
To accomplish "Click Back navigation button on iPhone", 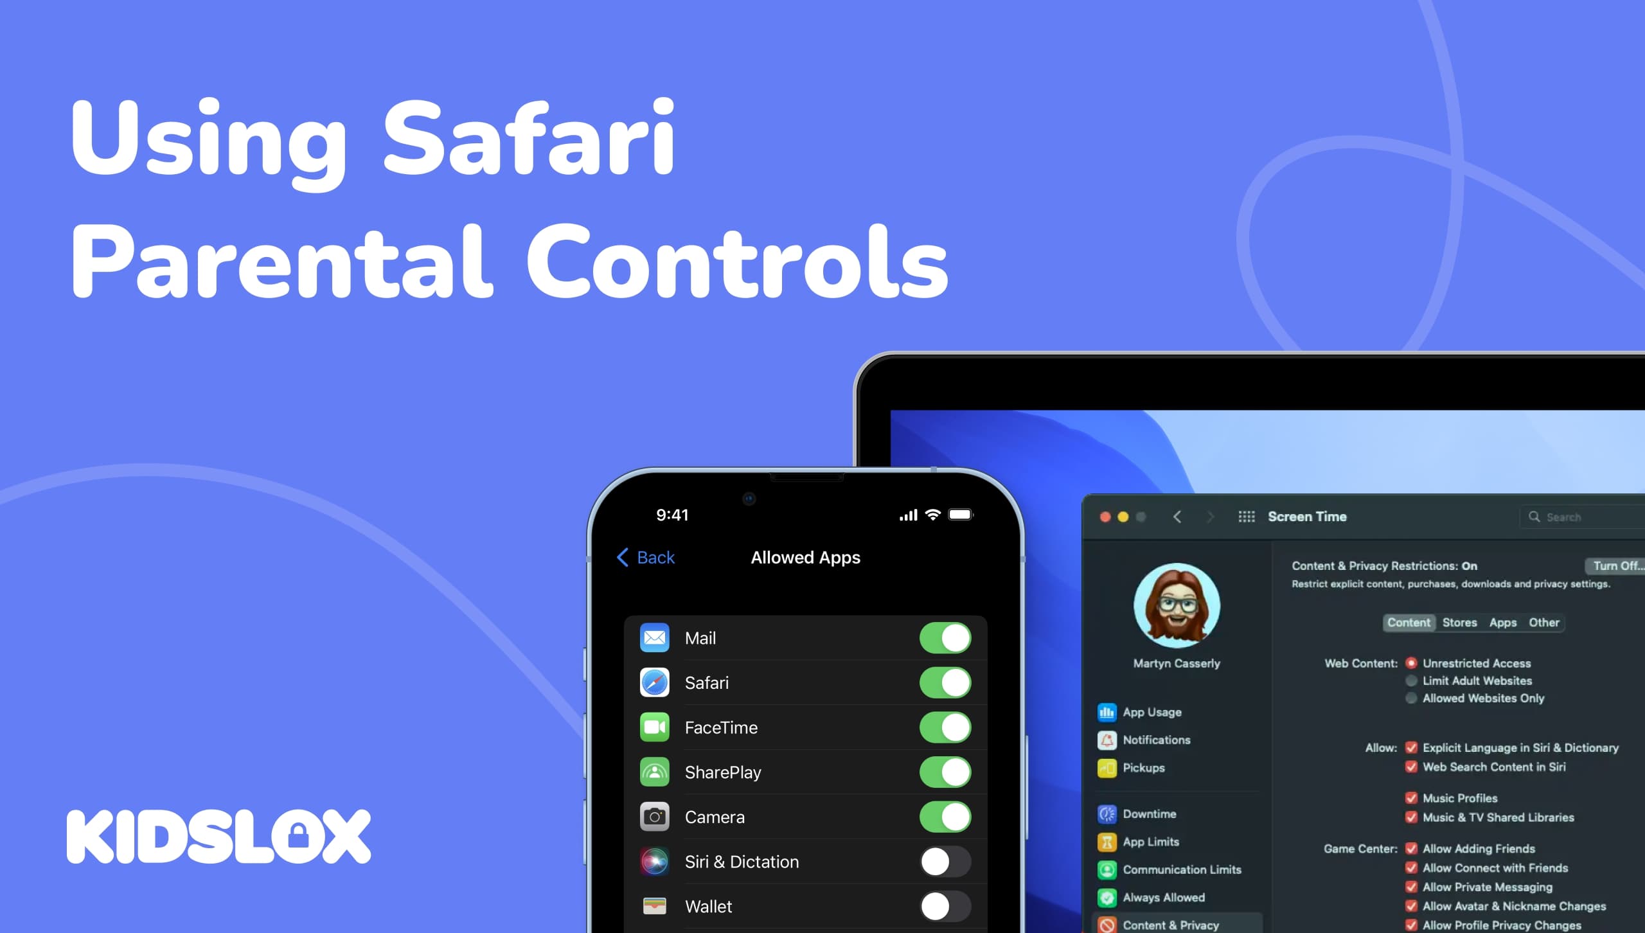I will tap(645, 558).
